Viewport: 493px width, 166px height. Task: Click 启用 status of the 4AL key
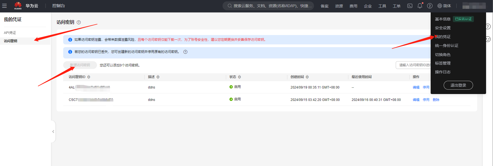(235, 87)
